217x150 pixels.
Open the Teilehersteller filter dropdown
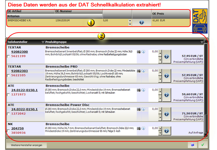click(43, 42)
